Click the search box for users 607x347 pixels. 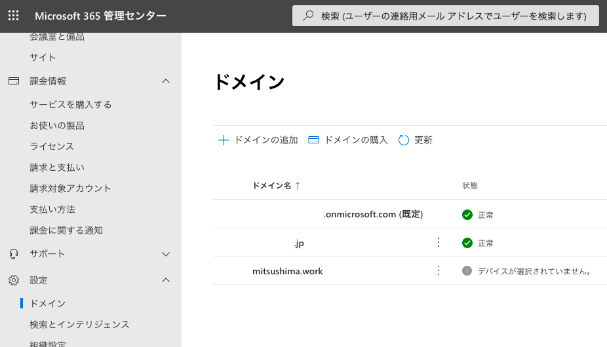[x=446, y=16]
